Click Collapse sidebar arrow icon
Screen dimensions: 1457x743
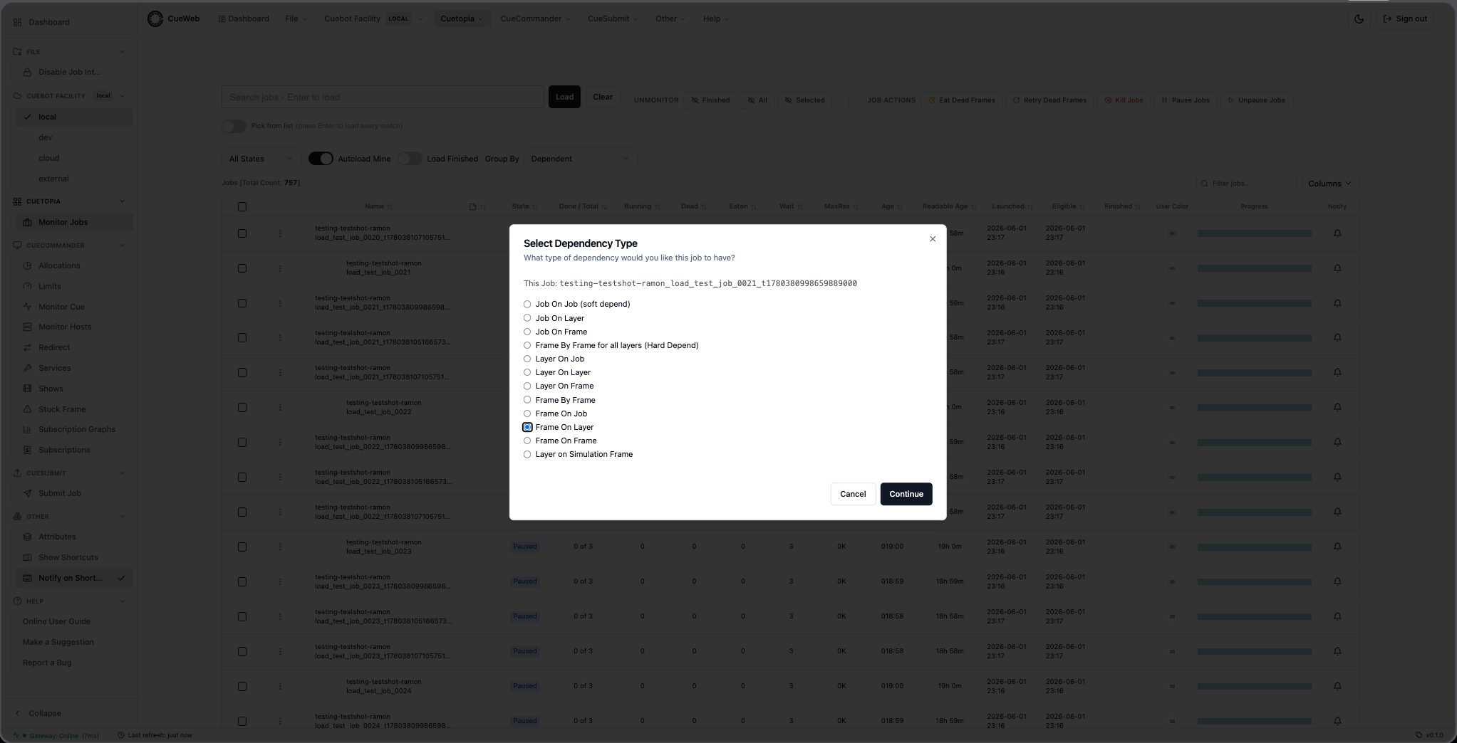pos(17,713)
